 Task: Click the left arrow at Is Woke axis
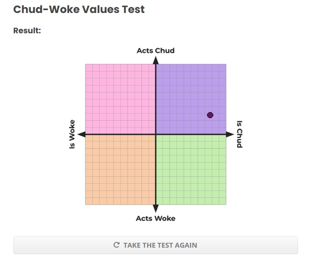[82, 134]
